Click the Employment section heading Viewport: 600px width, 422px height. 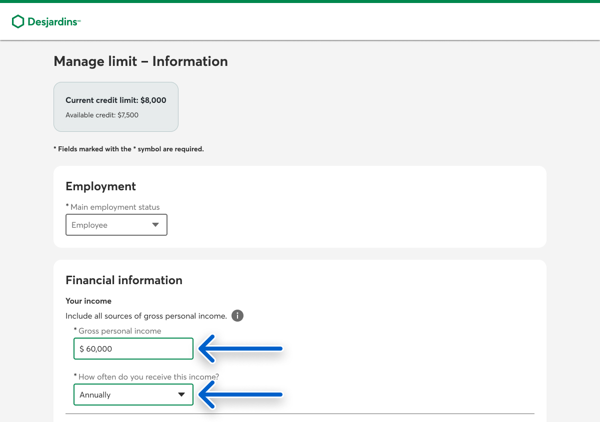100,186
